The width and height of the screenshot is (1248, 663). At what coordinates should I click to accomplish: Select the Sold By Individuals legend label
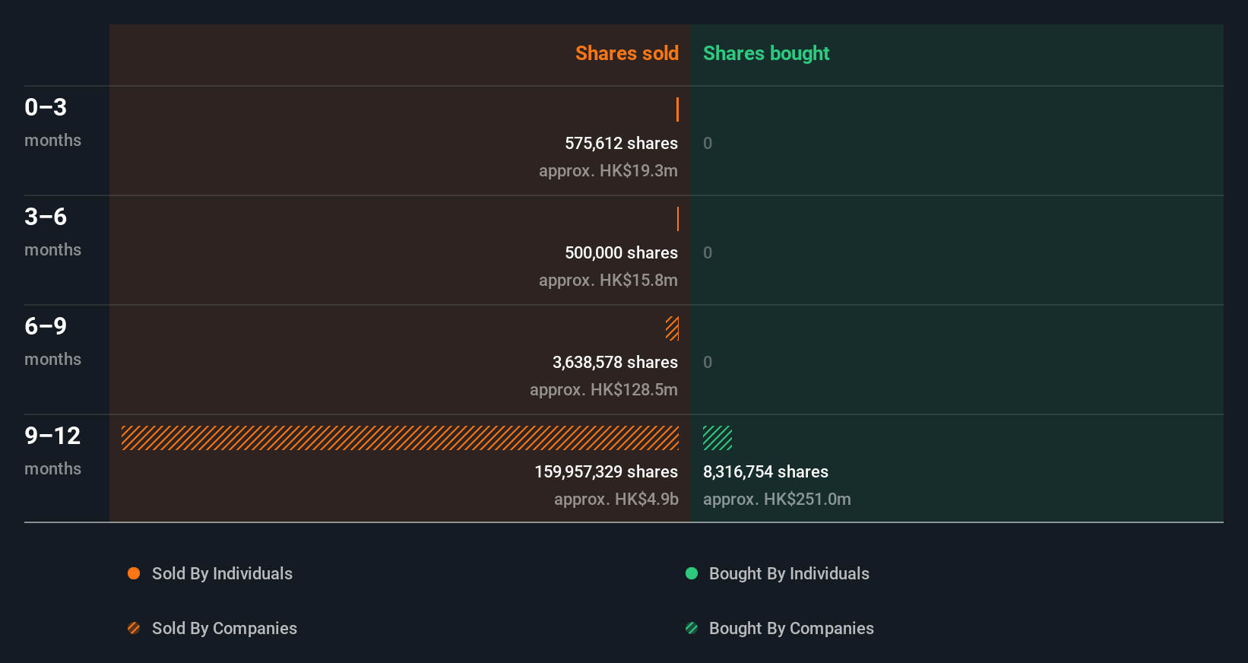222,573
